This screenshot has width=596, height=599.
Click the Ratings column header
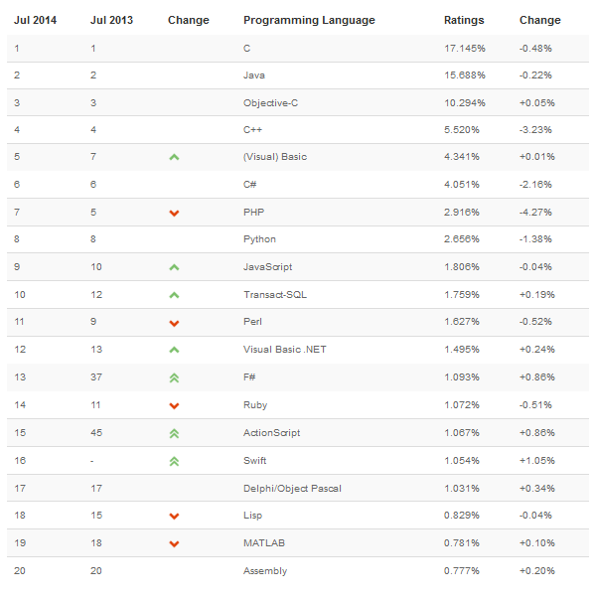pos(464,20)
